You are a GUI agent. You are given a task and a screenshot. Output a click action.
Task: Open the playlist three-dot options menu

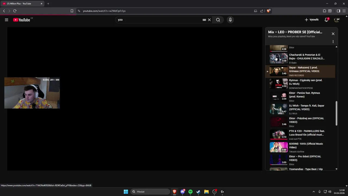coord(333,42)
